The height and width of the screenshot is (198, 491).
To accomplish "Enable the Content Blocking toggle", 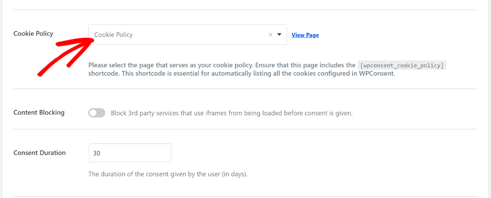I will (x=97, y=113).
